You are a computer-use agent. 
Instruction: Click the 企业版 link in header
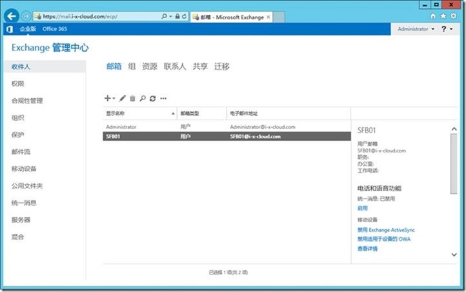28,29
